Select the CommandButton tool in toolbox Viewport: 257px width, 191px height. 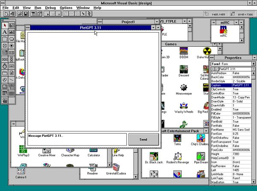(x=12, y=39)
